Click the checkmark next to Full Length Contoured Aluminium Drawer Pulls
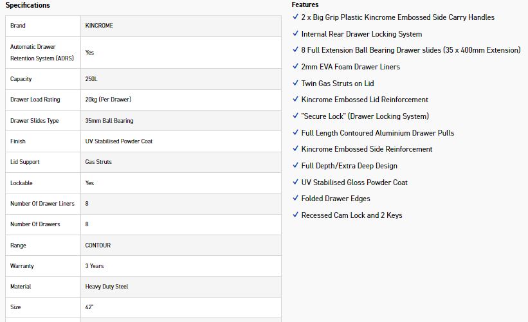 [x=295, y=132]
